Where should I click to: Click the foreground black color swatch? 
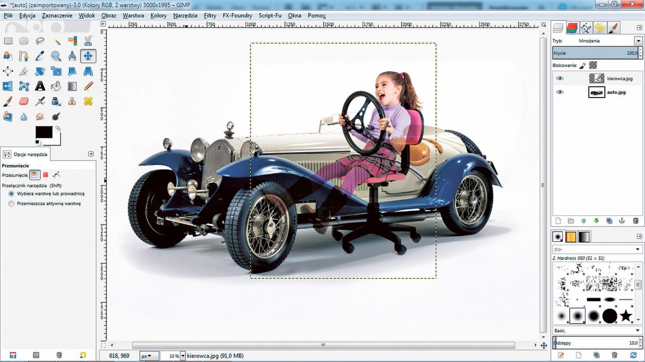[43, 132]
